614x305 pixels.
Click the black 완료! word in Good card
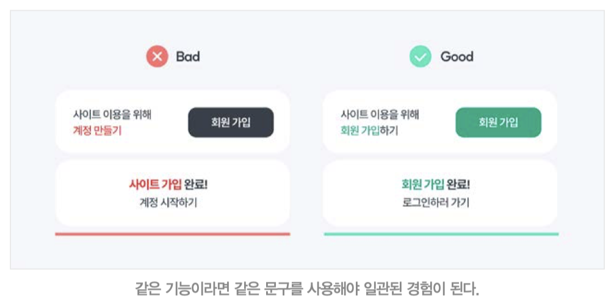click(x=458, y=184)
